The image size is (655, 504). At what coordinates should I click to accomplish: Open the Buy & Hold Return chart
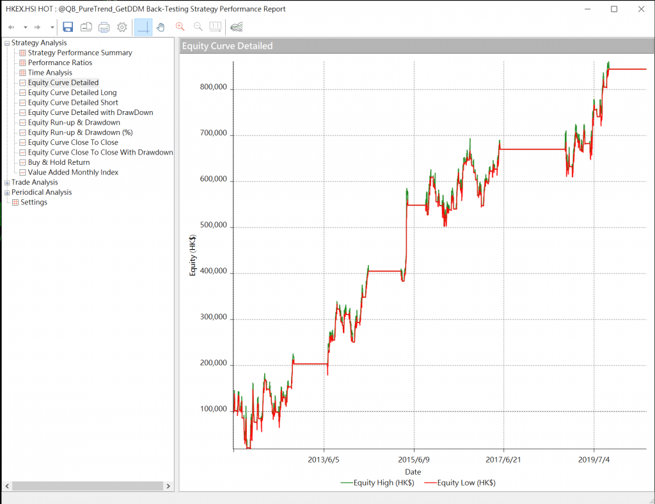coord(59,162)
